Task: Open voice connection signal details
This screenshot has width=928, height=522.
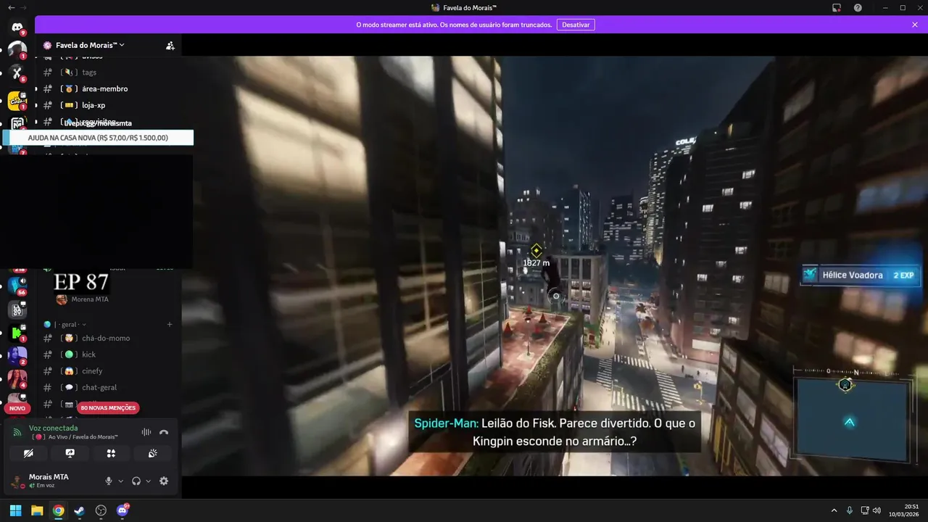Action: click(17, 432)
